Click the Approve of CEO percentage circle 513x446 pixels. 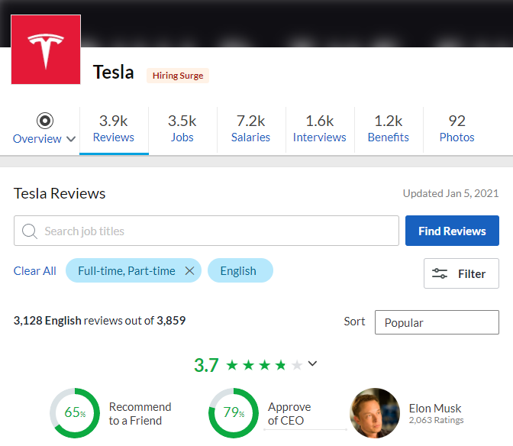click(234, 413)
